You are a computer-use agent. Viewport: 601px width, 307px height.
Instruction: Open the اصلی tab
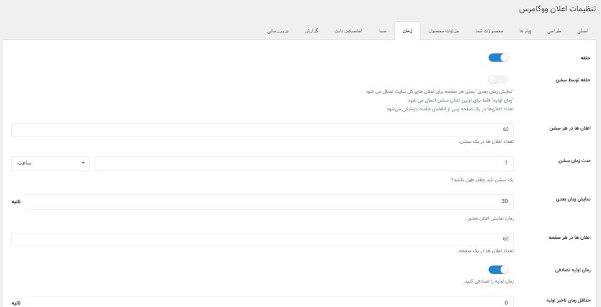pos(581,30)
